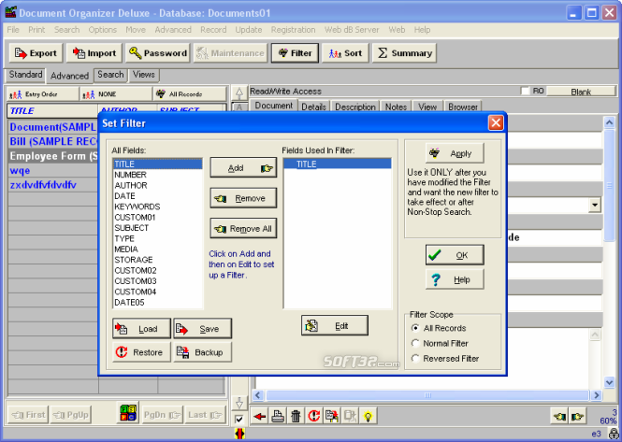Click the left-pointing hand icon at bottom right
The width and height of the screenshot is (622, 442).
tap(559, 417)
